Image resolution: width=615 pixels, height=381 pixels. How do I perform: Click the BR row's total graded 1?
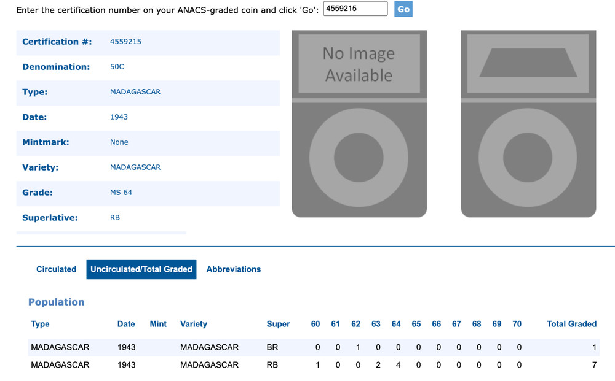pos(594,347)
